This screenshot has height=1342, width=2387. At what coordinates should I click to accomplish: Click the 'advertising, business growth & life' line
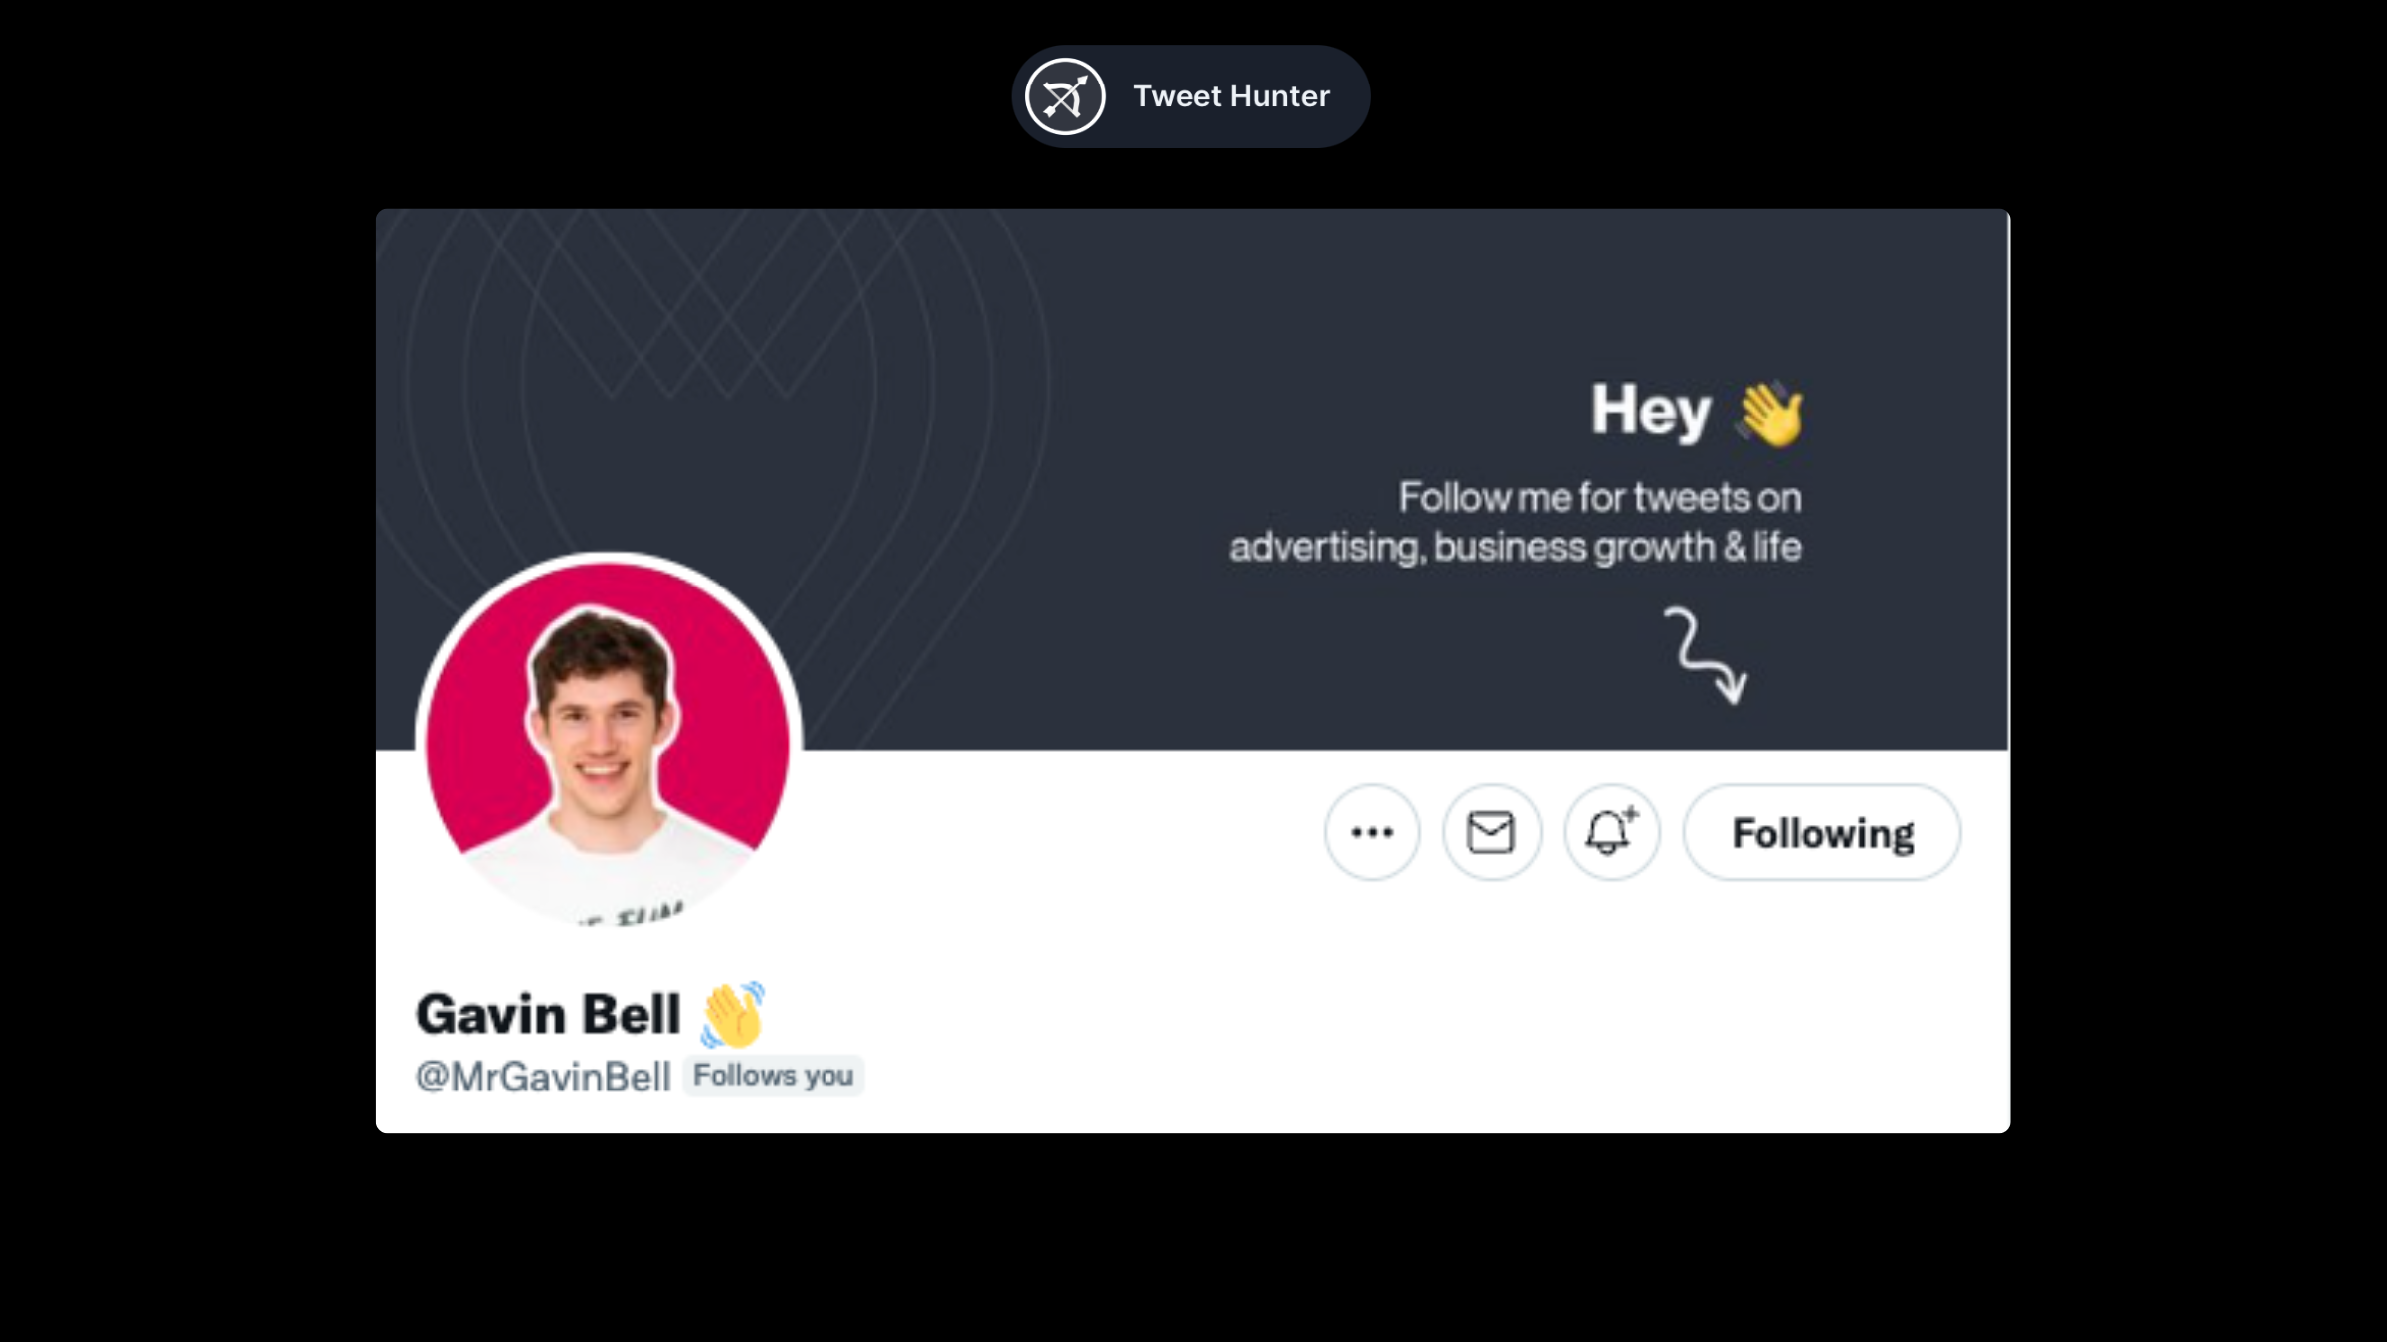(x=1515, y=547)
